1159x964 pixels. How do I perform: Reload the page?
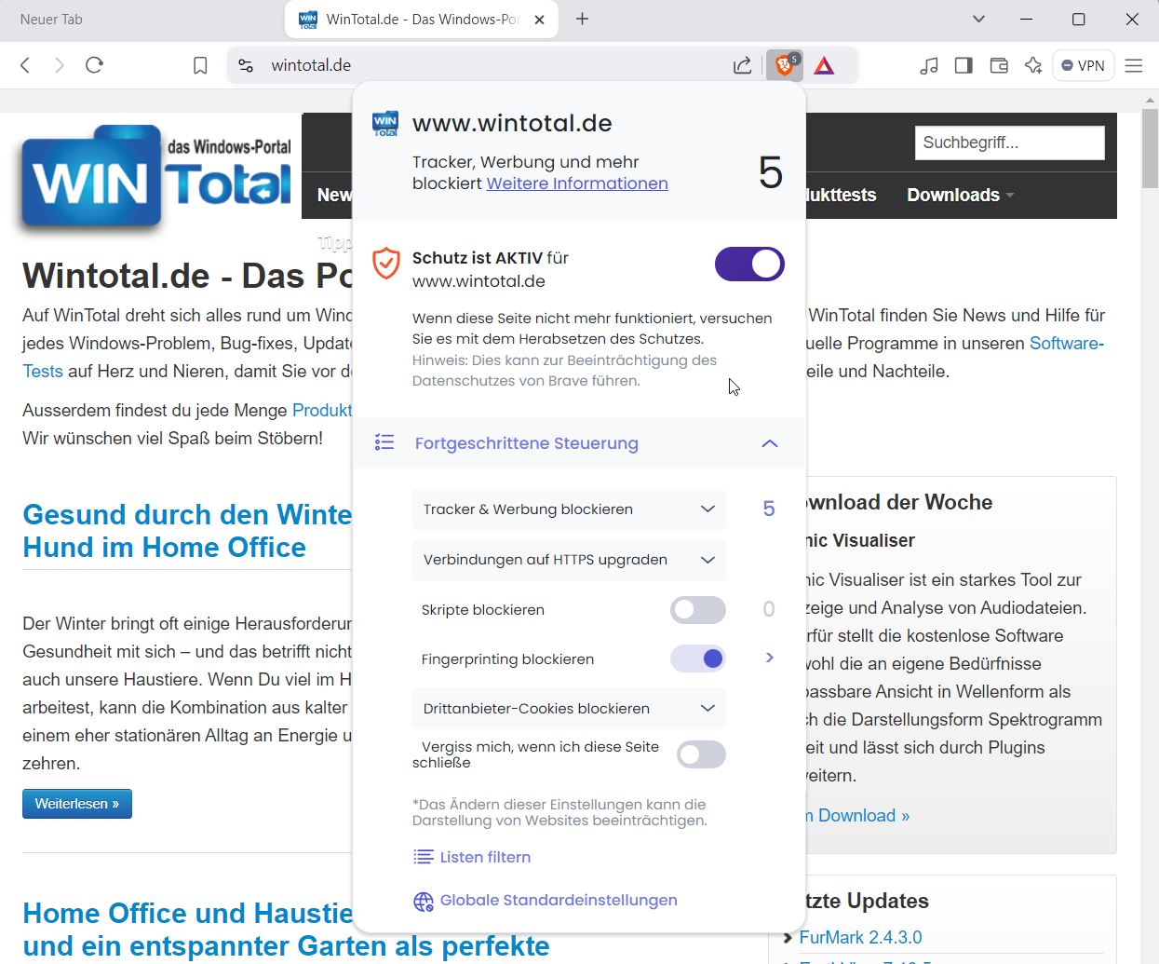pos(94,65)
